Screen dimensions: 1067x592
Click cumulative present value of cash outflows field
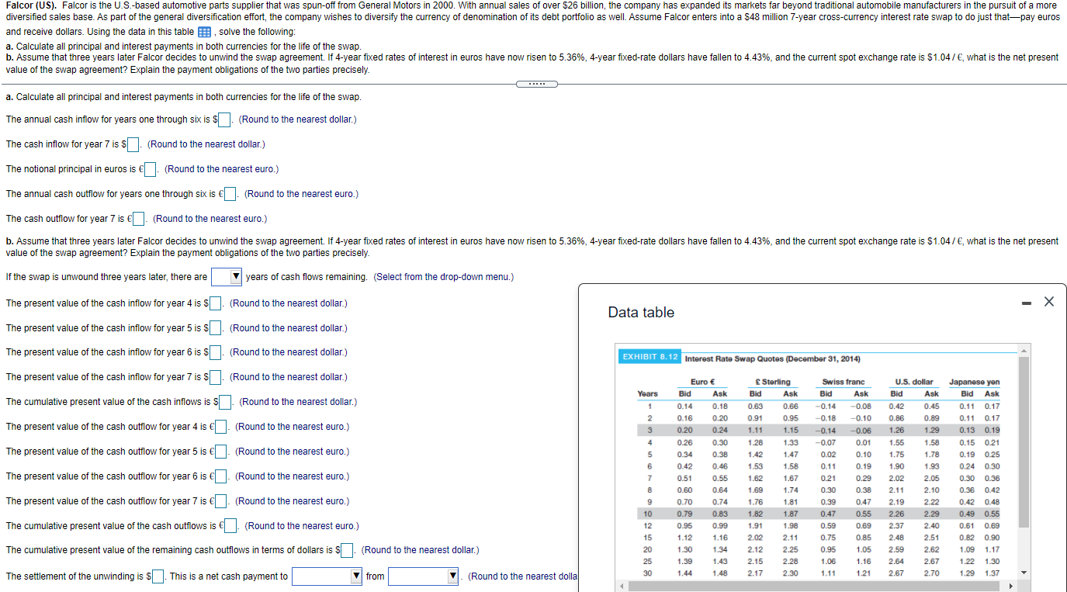coord(230,526)
